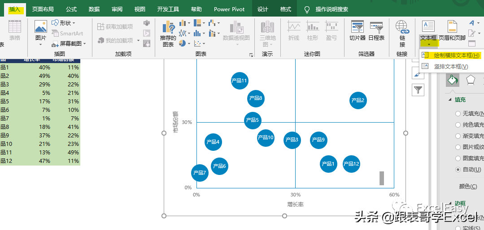
Task: Insert a pie or doughnut chart
Action: [x=185, y=43]
